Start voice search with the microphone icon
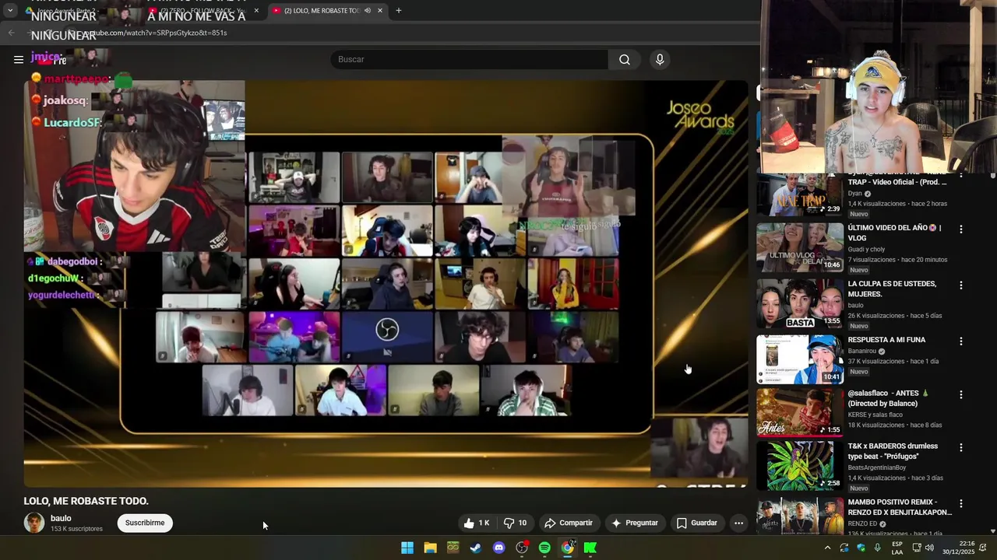 (660, 60)
